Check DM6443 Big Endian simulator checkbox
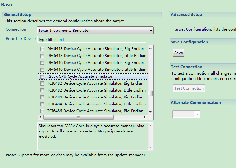 click(x=42, y=49)
